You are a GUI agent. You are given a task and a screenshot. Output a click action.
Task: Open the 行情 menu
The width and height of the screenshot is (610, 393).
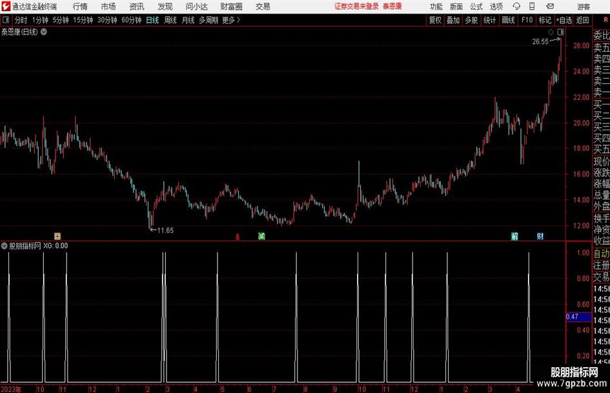(x=80, y=6)
